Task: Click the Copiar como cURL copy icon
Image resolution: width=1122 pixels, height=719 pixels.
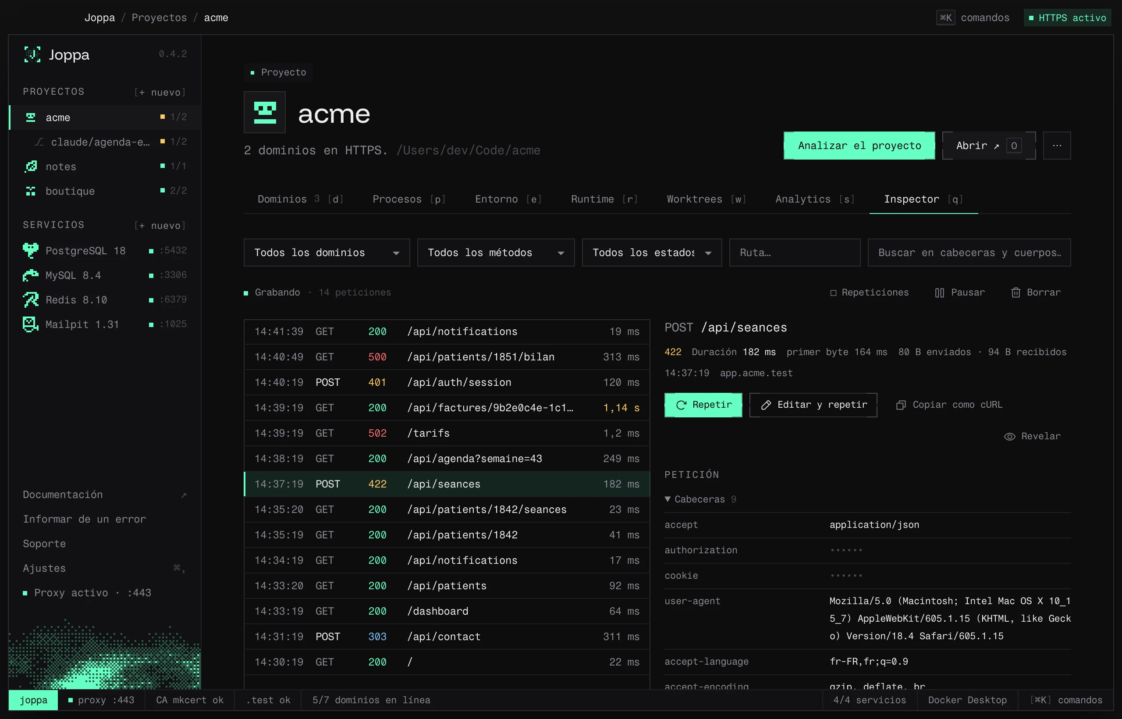Action: click(901, 405)
